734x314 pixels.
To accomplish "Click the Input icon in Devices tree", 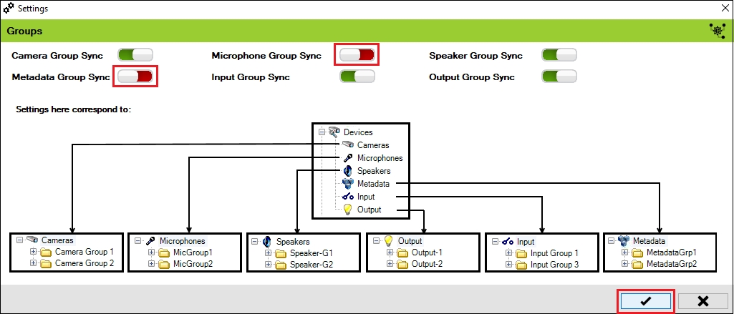I will click(347, 197).
